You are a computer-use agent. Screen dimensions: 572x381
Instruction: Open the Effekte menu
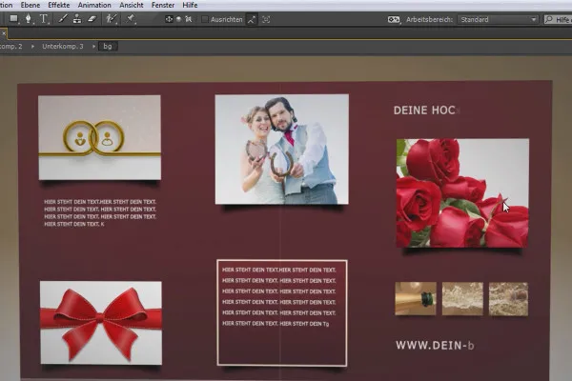pos(59,5)
